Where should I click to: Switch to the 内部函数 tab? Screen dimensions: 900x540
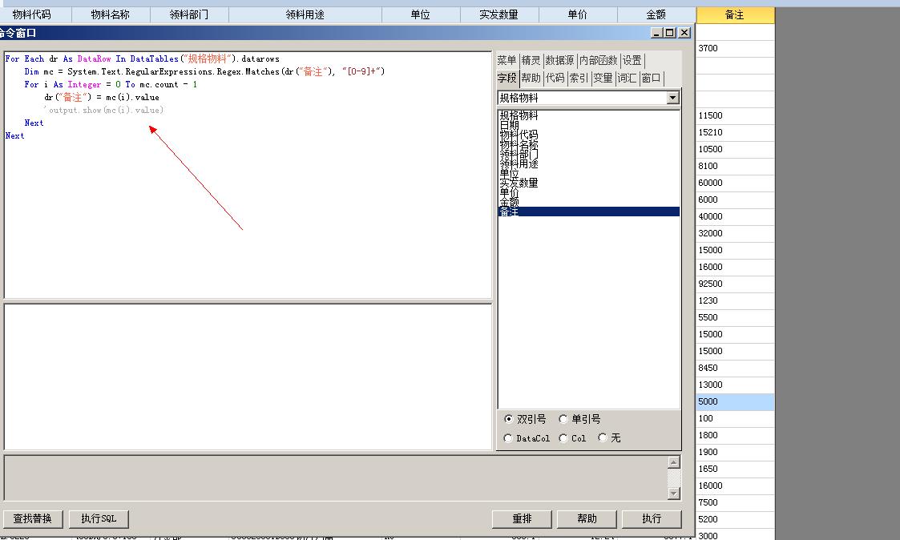click(598, 60)
